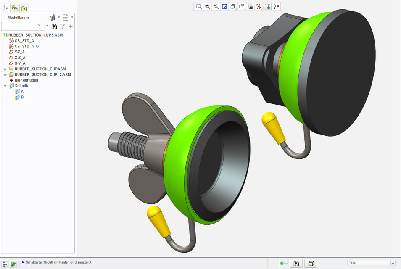Click the filter funnel button above model tree
Image resolution: width=401 pixels, height=269 pixels.
pyautogui.click(x=62, y=26)
